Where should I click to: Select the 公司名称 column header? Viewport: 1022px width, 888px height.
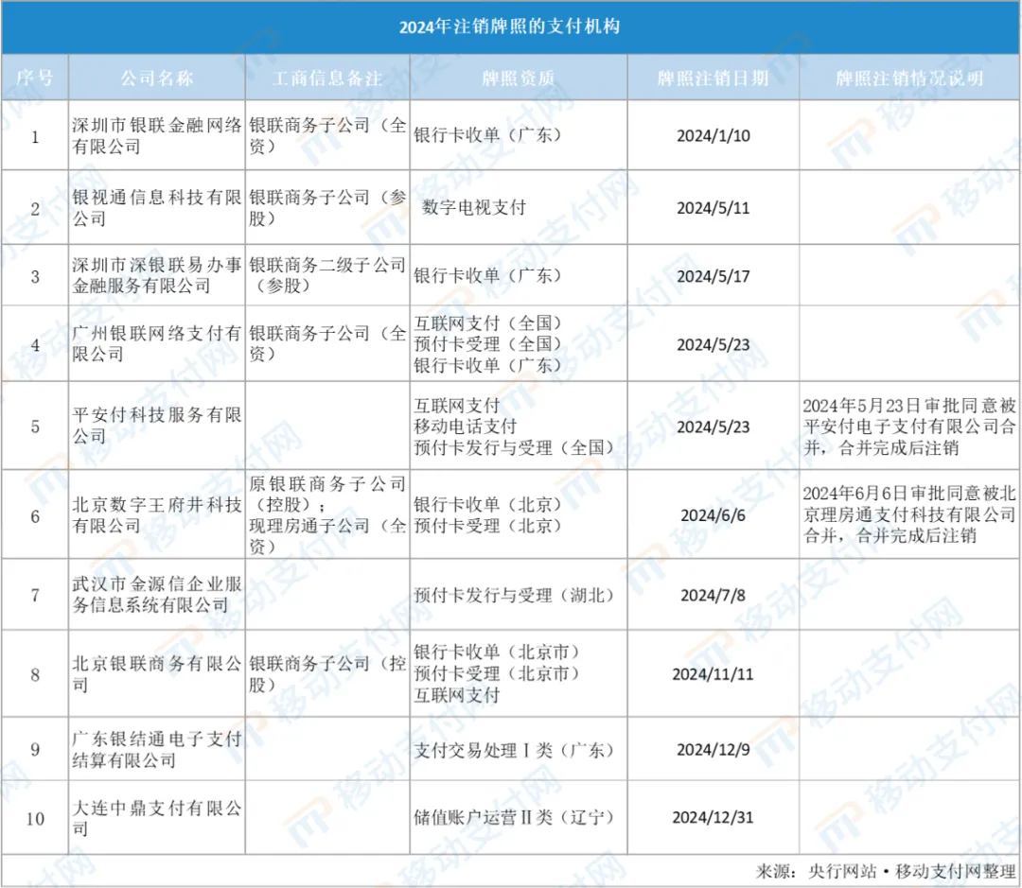(156, 78)
